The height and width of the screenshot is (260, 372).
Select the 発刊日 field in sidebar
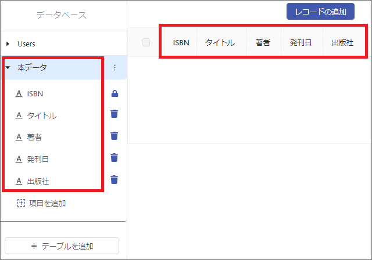[x=38, y=159]
